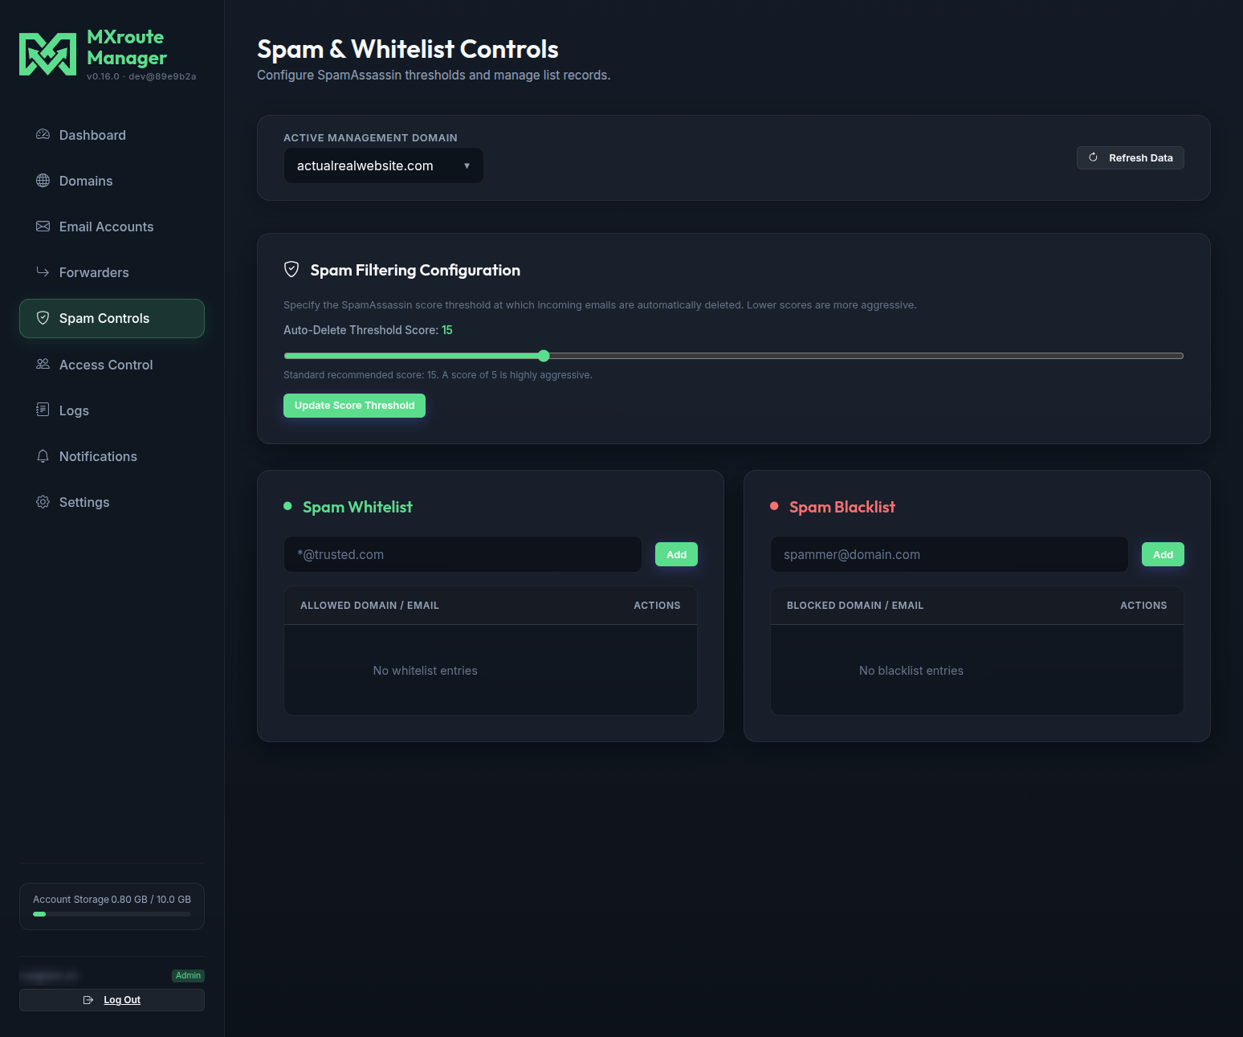Open the Notifications section
1243x1037 pixels.
click(x=112, y=456)
